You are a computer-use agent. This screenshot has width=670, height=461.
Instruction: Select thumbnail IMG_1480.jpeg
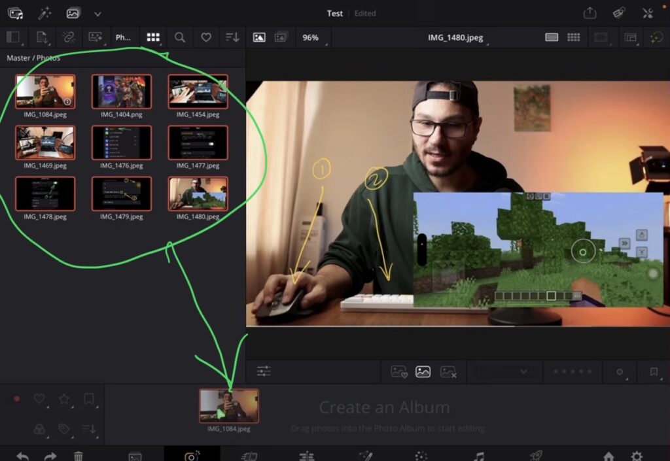coord(198,194)
